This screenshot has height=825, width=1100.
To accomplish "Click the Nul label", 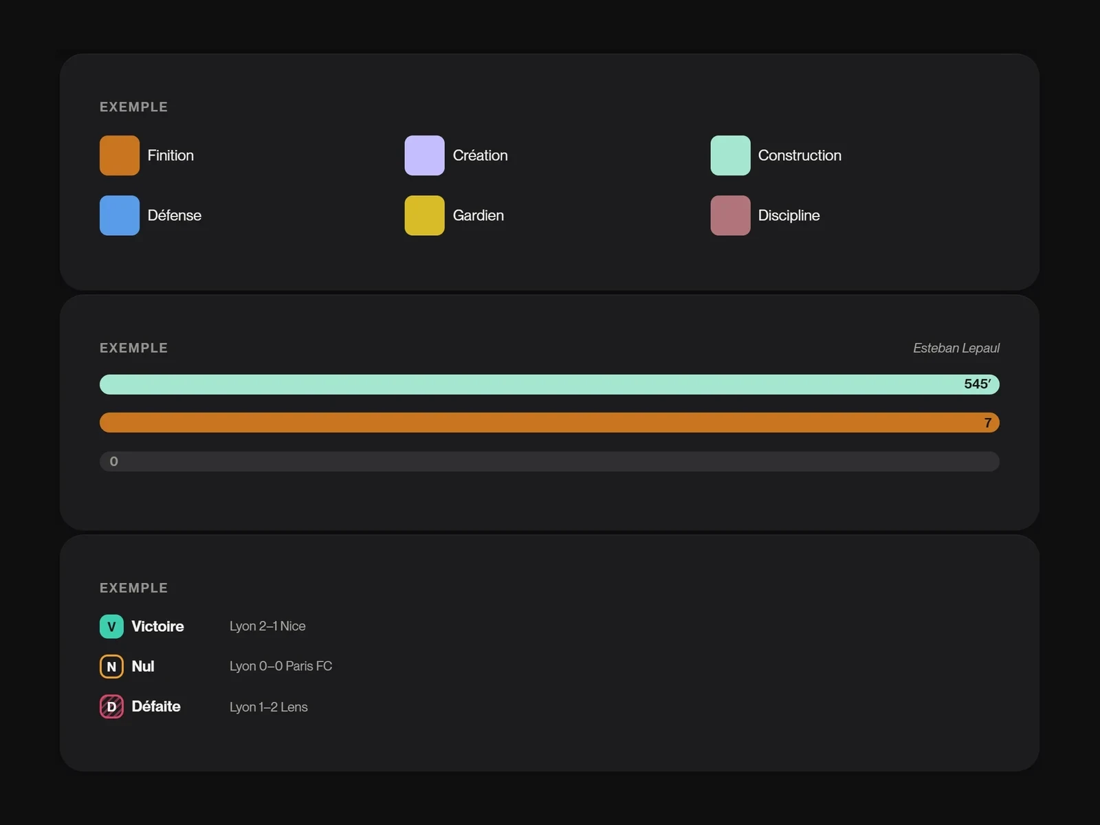I will [143, 666].
